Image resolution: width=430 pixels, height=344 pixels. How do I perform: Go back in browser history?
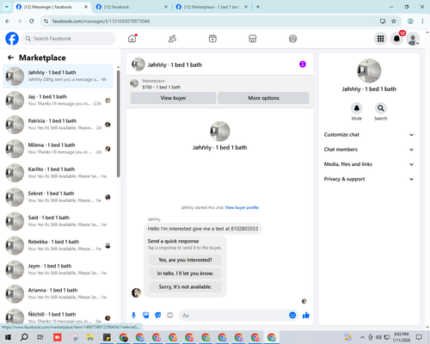point(8,21)
